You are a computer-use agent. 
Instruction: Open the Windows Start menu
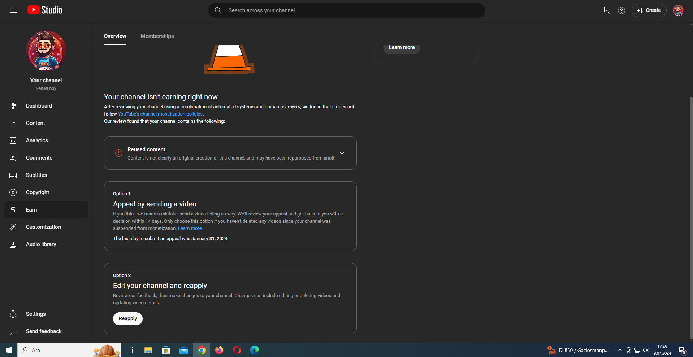pyautogui.click(x=9, y=350)
